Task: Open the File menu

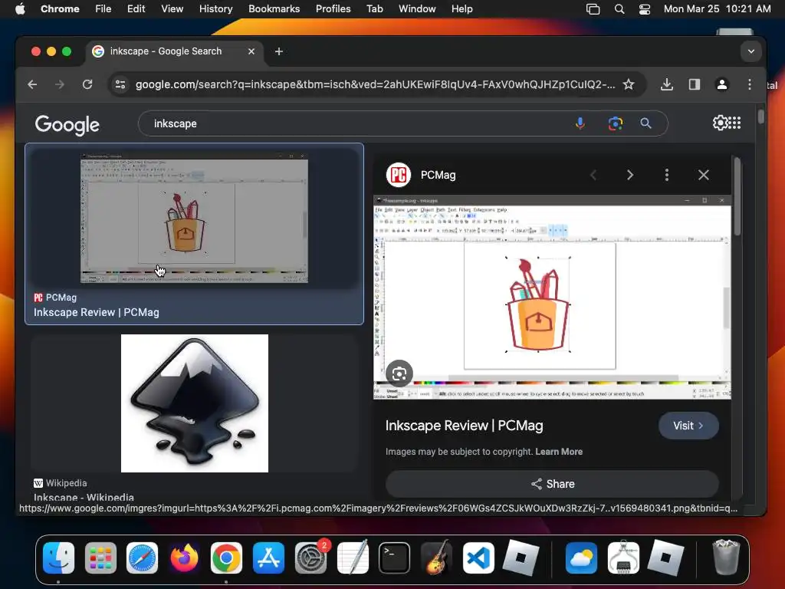Action: tap(103, 8)
